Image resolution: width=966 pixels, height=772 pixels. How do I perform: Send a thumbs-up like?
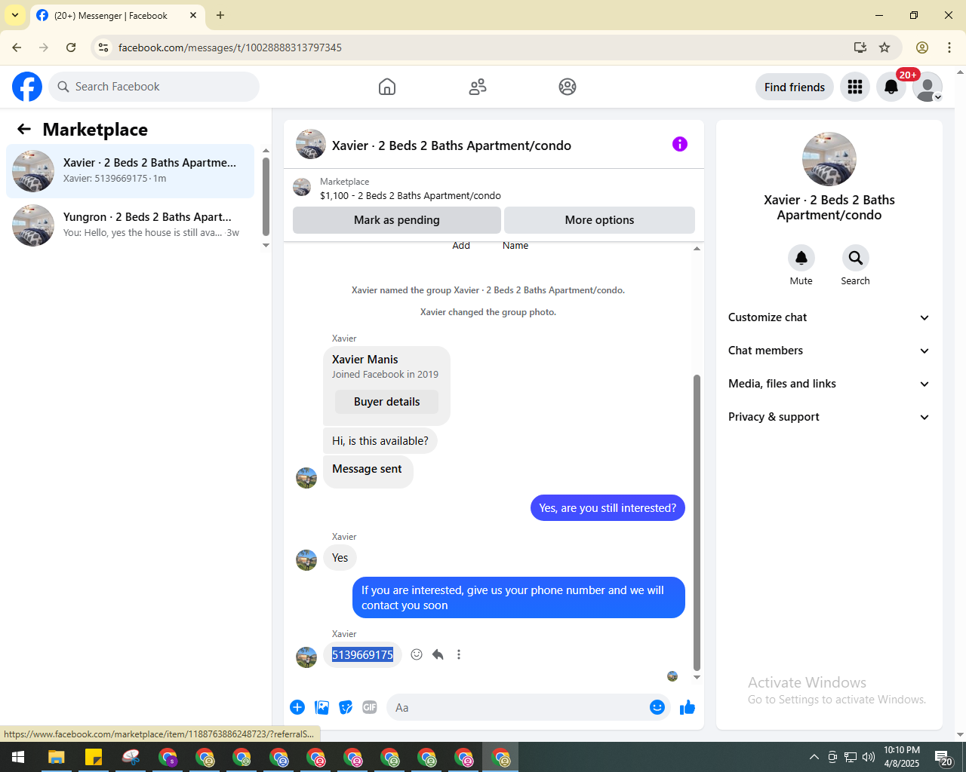pos(688,707)
